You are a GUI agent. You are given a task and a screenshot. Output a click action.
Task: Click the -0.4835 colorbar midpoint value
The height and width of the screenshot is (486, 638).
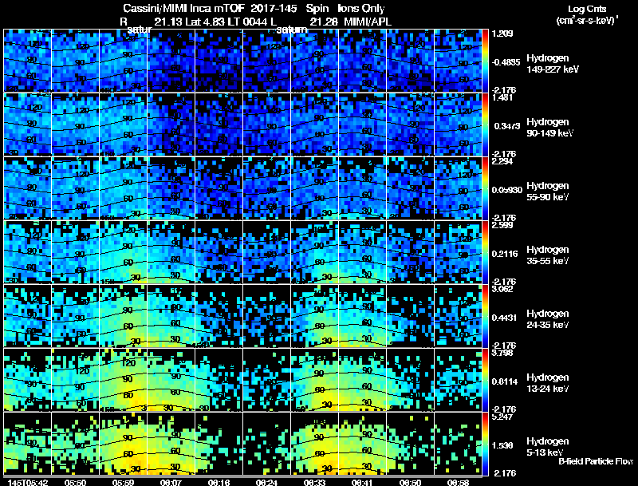506,62
